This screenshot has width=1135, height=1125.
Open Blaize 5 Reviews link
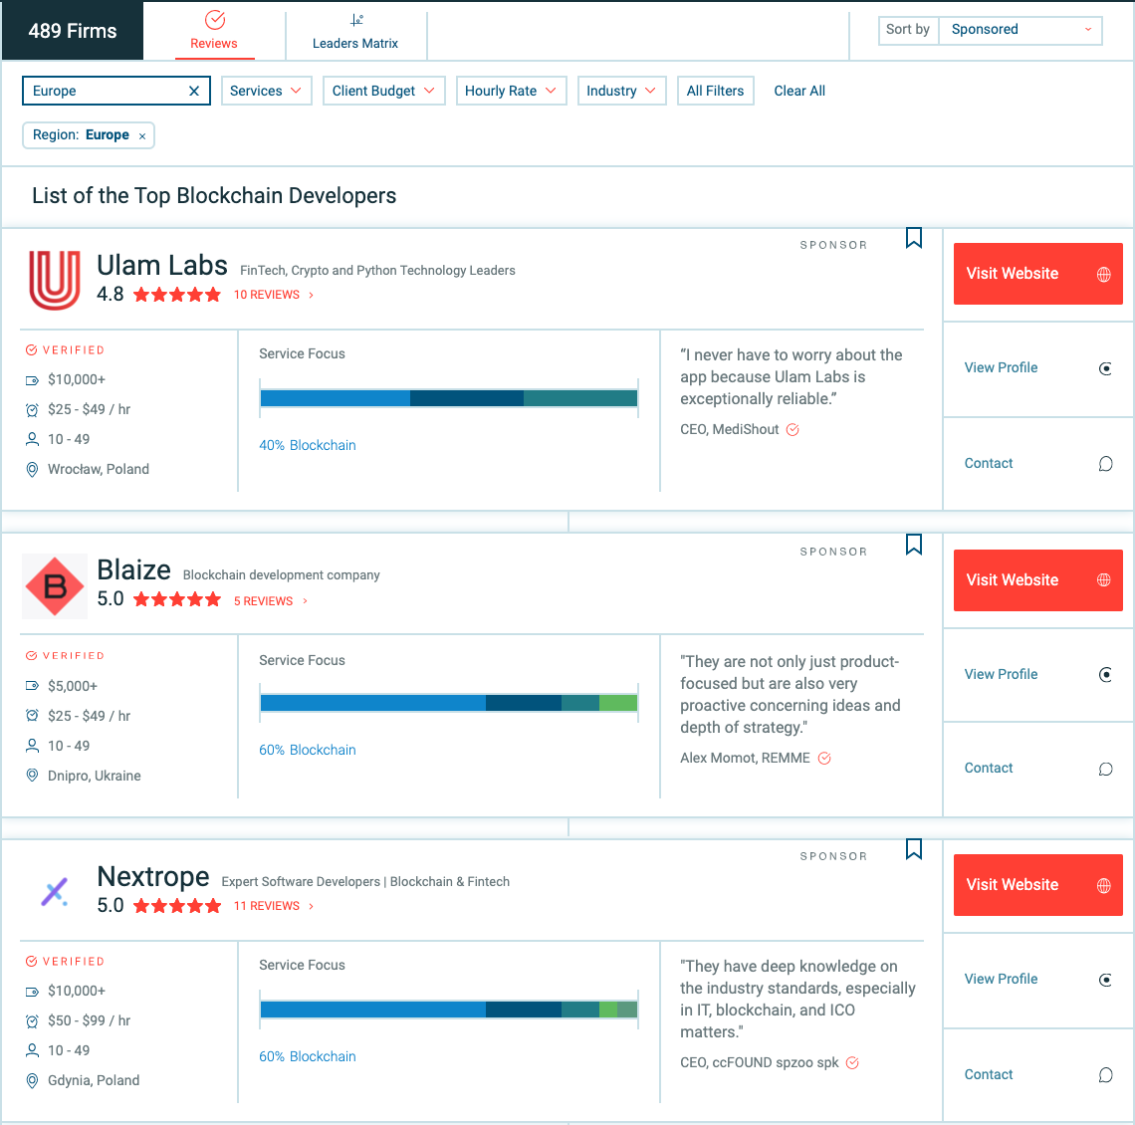pyautogui.click(x=270, y=601)
